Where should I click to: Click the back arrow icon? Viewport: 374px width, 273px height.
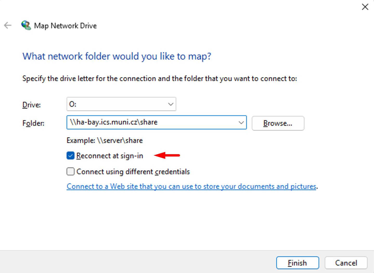pos(8,25)
